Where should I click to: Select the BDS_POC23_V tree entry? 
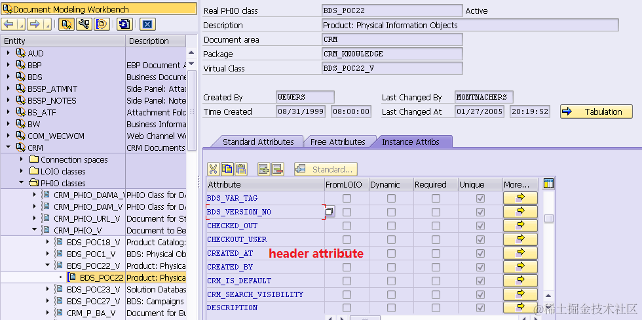(x=93, y=289)
